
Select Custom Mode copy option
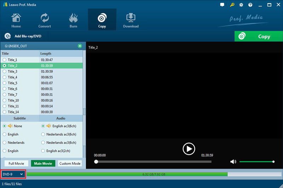(70, 164)
